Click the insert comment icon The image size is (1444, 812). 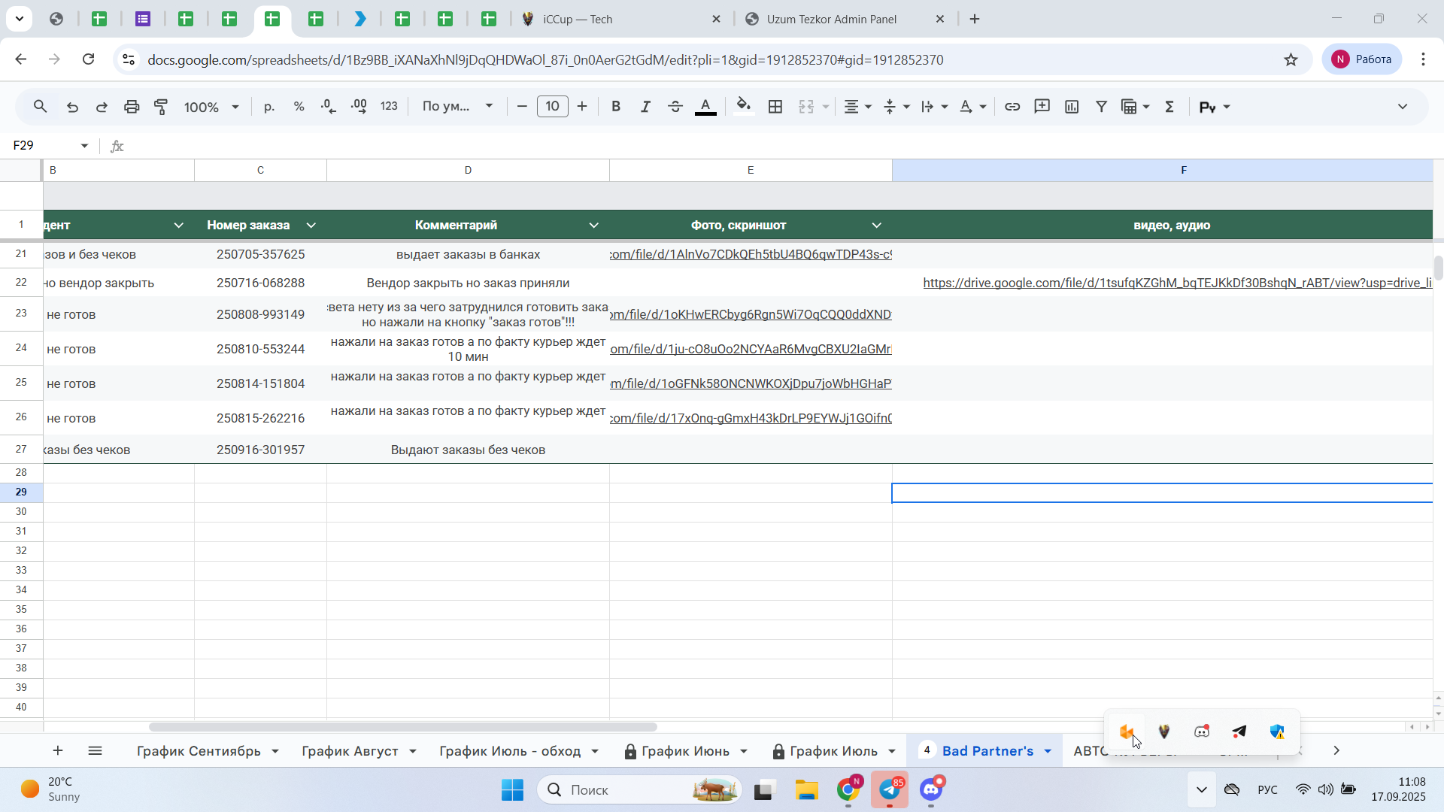[x=1042, y=107]
